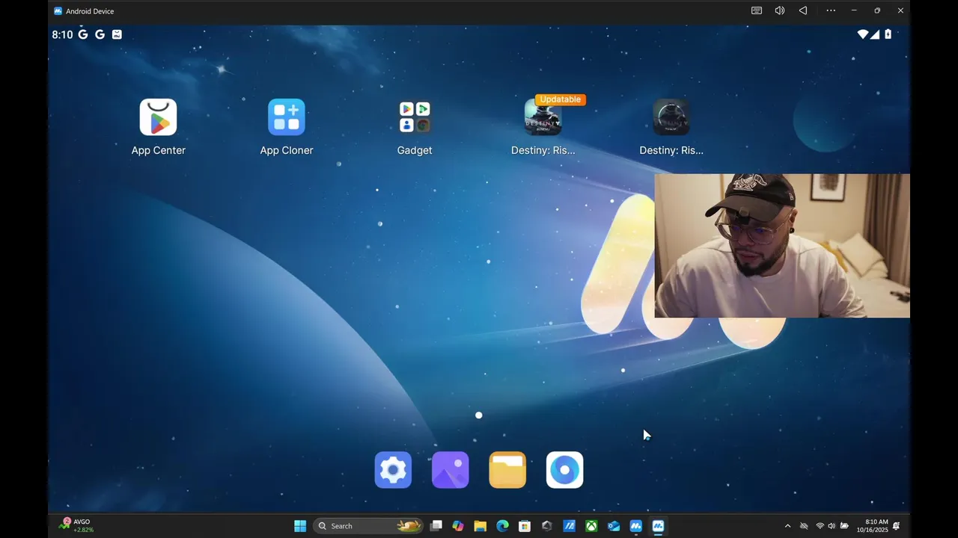Click the taskbar Search box
958x538 pixels.
(x=368, y=526)
